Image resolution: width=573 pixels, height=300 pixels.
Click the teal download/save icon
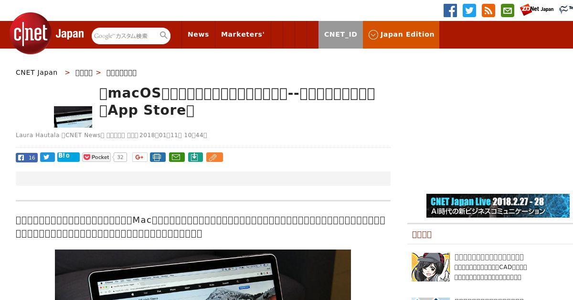195,157
